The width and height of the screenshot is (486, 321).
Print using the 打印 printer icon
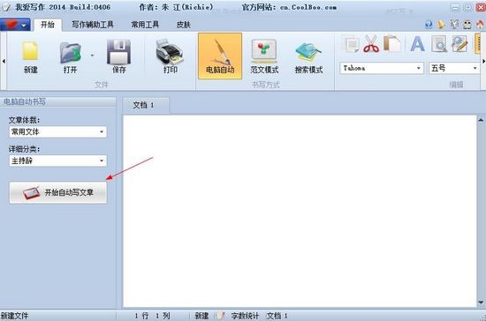[170, 57]
